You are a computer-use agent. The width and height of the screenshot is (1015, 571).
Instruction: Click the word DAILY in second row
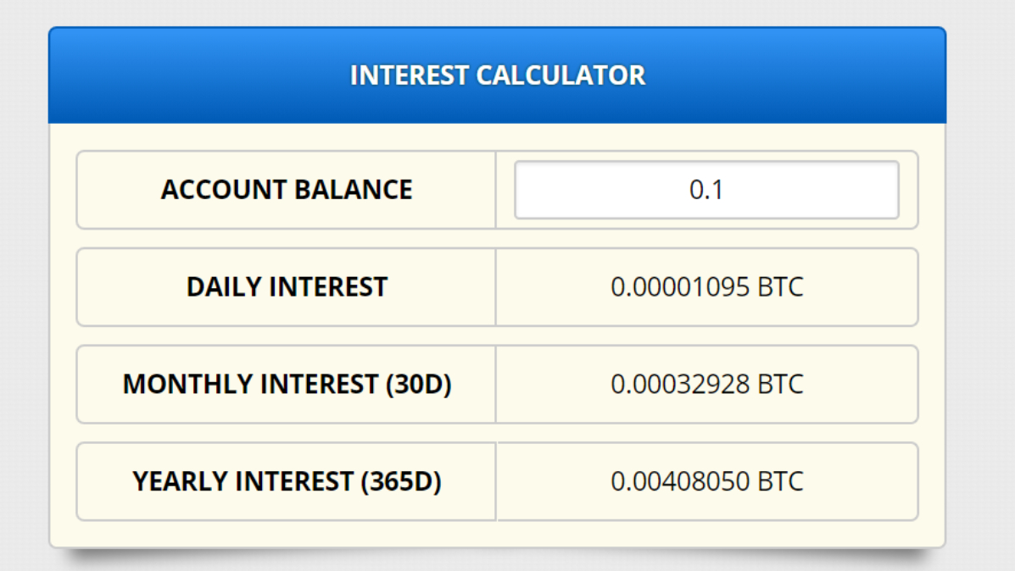click(x=223, y=286)
